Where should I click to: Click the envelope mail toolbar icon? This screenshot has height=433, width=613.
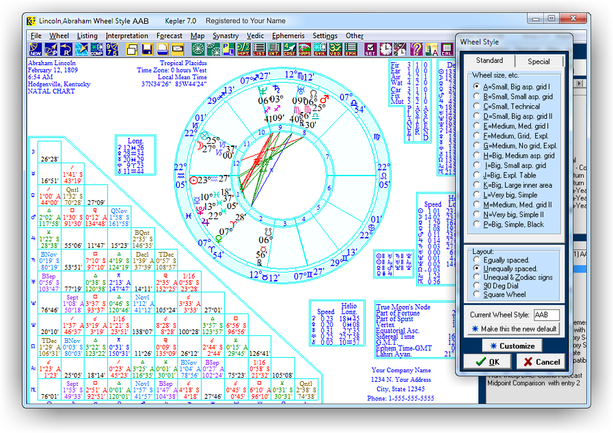click(x=178, y=49)
